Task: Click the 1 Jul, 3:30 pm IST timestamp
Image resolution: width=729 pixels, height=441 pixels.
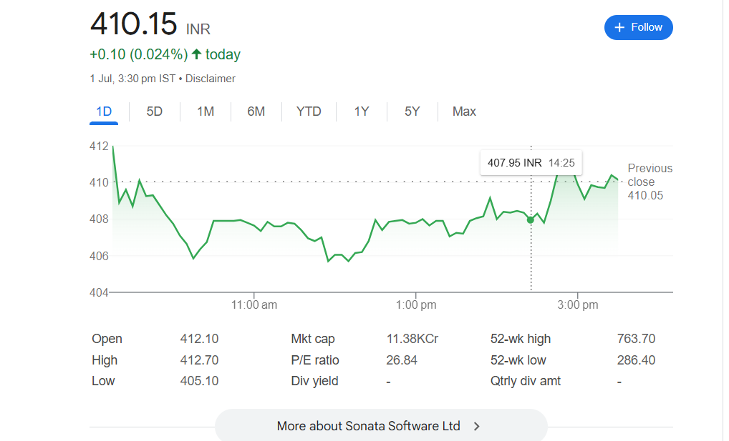Action: 132,79
